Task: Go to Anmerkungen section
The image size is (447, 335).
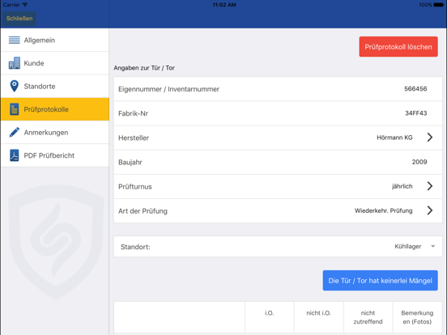Action: tap(55, 132)
